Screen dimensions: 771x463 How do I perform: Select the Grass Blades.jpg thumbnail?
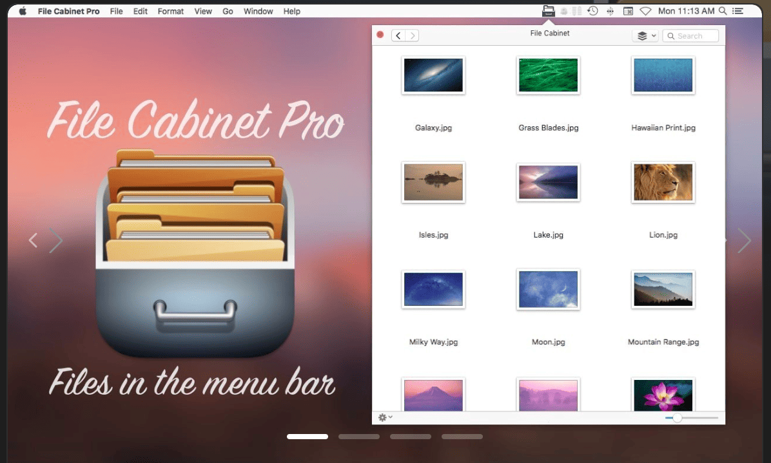548,75
